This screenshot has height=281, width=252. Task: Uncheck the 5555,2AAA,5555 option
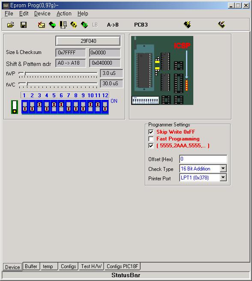tap(151, 146)
